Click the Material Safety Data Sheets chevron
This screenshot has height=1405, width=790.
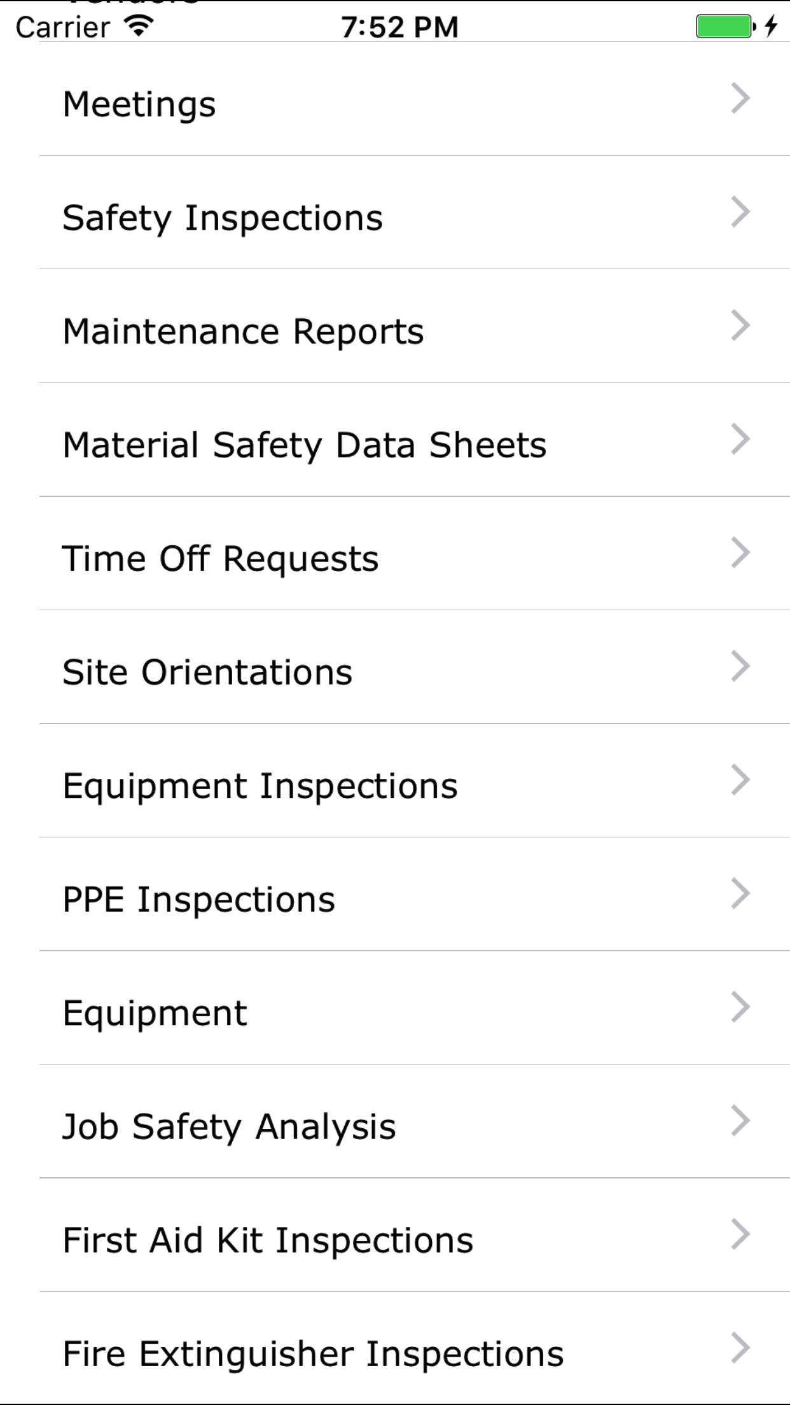click(740, 439)
